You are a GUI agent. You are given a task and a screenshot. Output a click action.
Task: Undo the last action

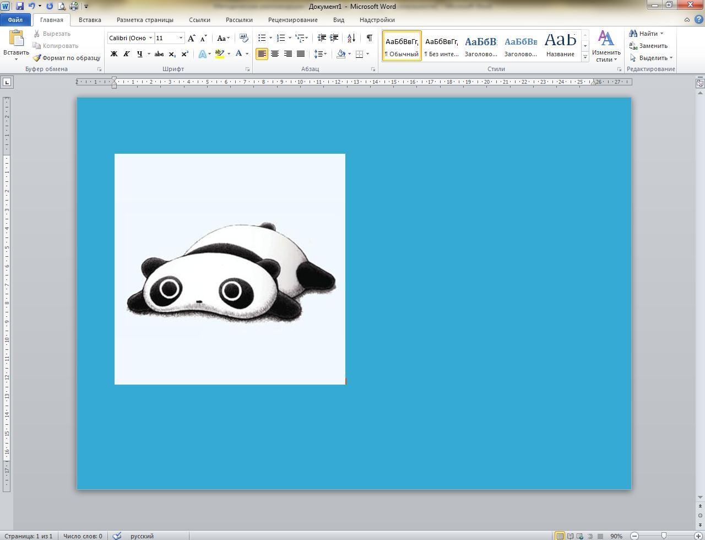[31, 6]
